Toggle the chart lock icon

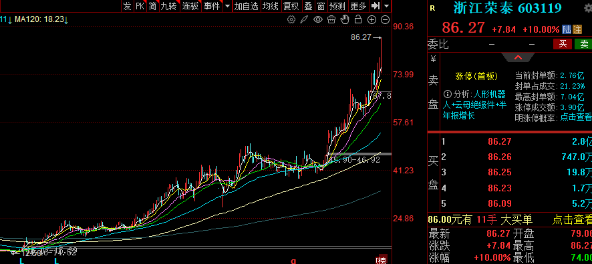tap(358, 19)
